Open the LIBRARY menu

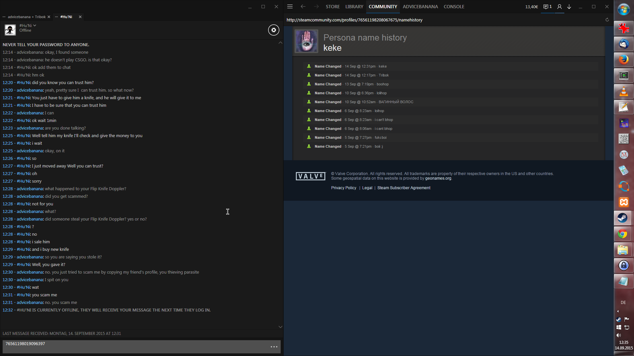click(x=354, y=7)
